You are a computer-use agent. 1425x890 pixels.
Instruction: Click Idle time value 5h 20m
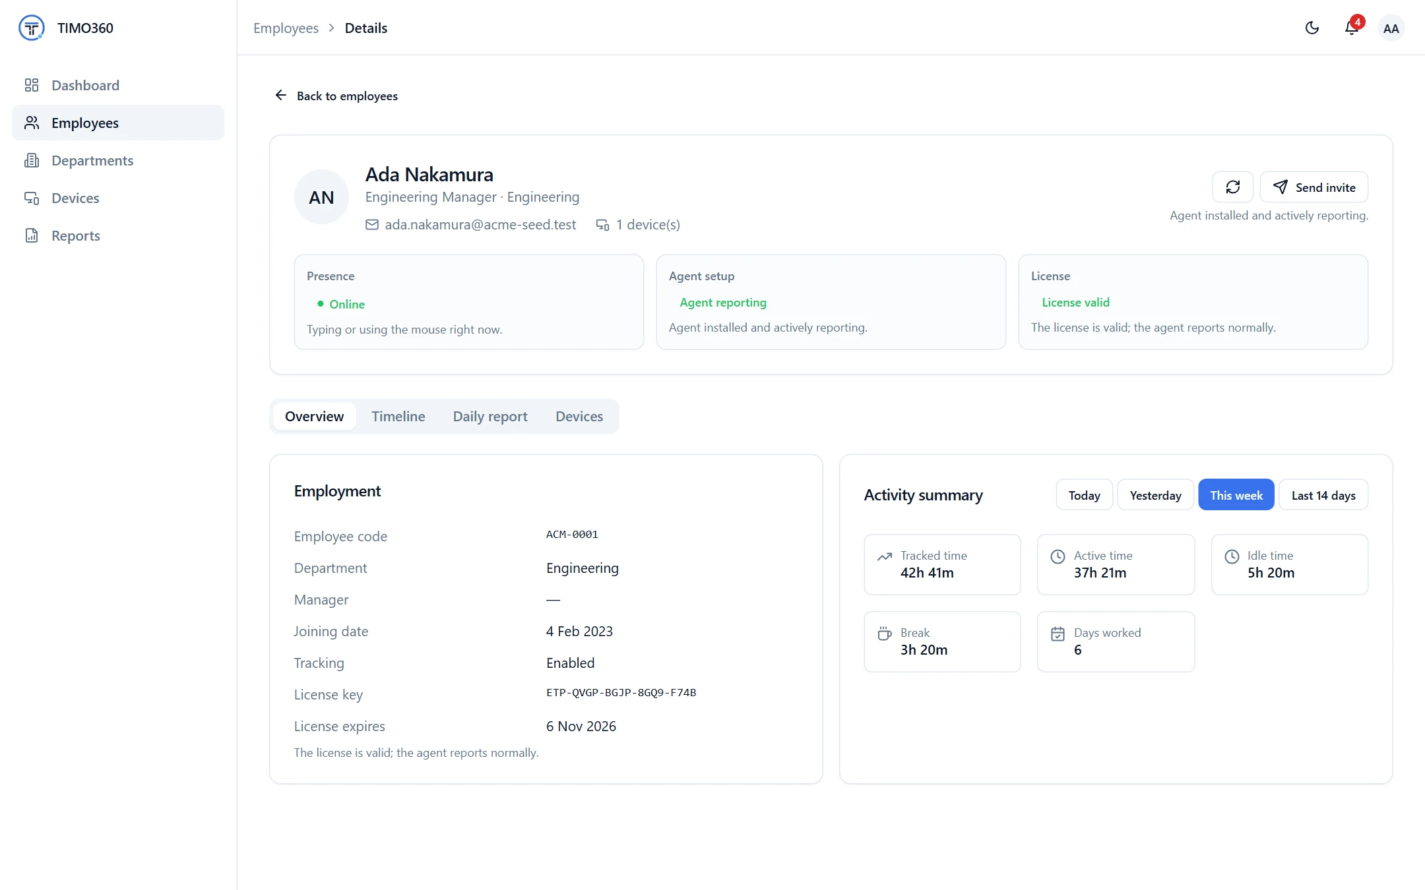[x=1271, y=573]
